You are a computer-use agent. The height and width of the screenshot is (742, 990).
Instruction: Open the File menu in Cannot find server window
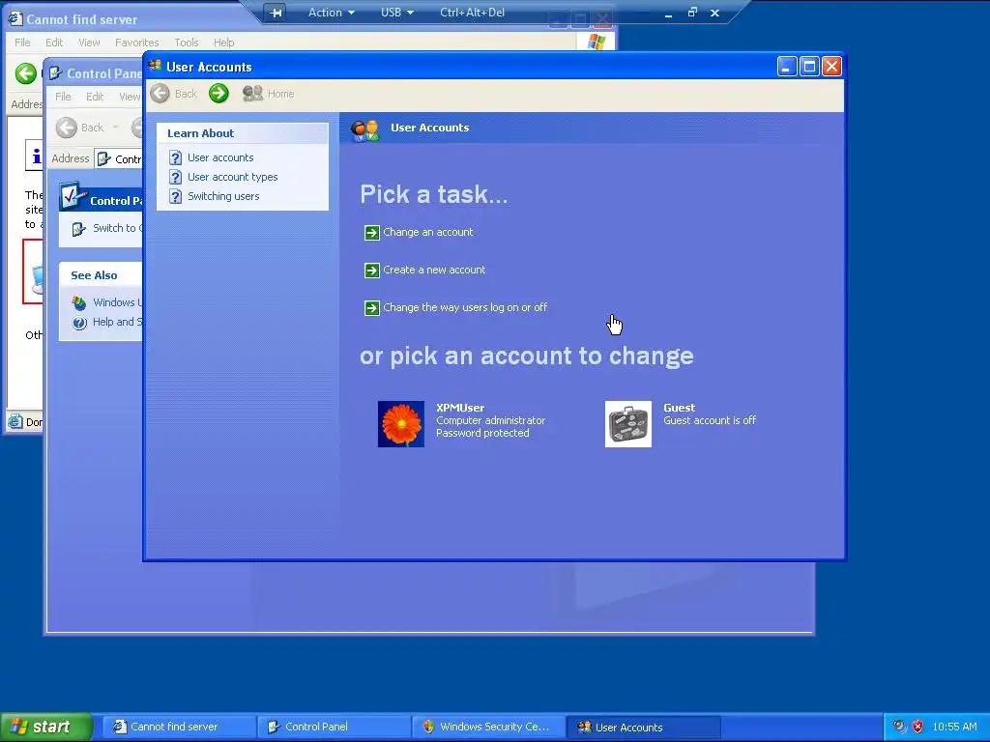point(22,43)
